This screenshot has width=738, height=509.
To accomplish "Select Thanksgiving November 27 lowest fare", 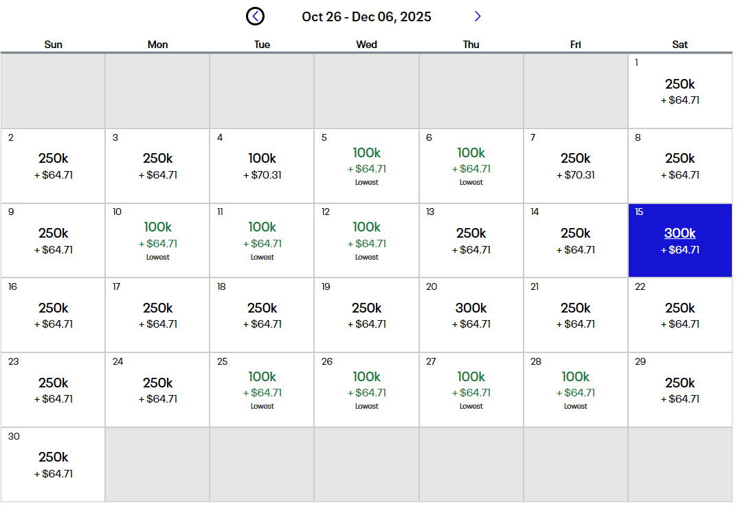I will coord(471,389).
